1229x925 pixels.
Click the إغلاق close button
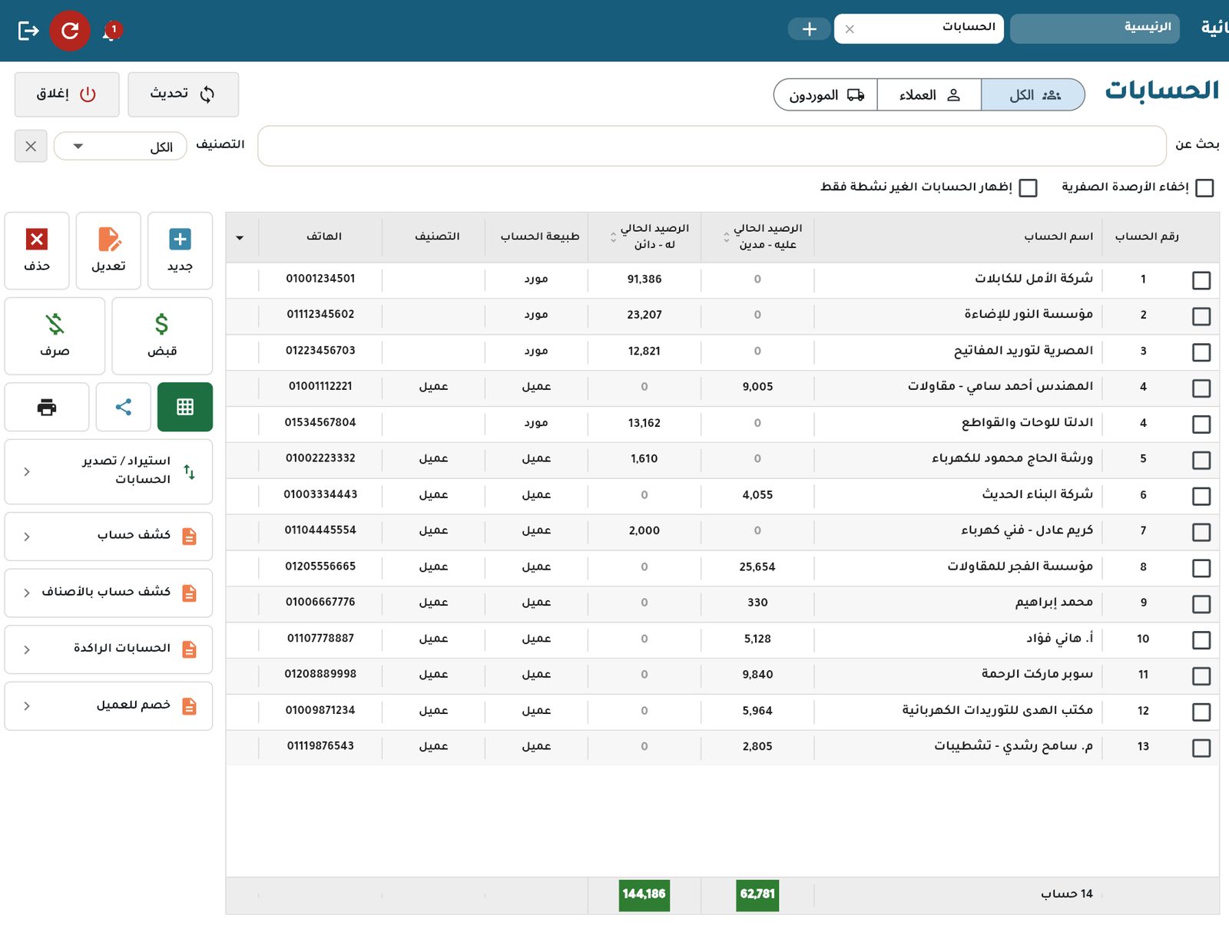[x=67, y=94]
